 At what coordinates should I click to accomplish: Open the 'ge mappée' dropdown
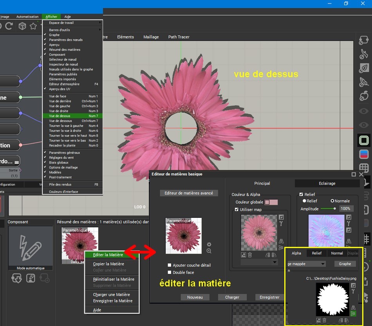pos(306,264)
